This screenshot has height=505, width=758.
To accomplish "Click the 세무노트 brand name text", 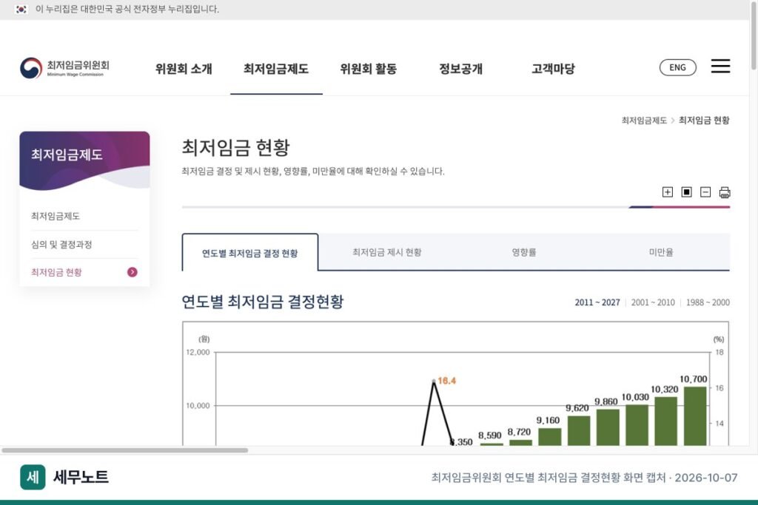I will pos(81,477).
